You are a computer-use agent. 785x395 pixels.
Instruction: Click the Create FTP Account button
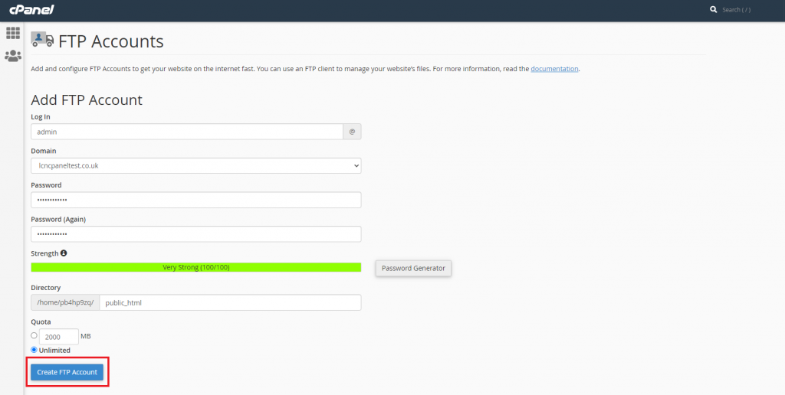coord(67,372)
